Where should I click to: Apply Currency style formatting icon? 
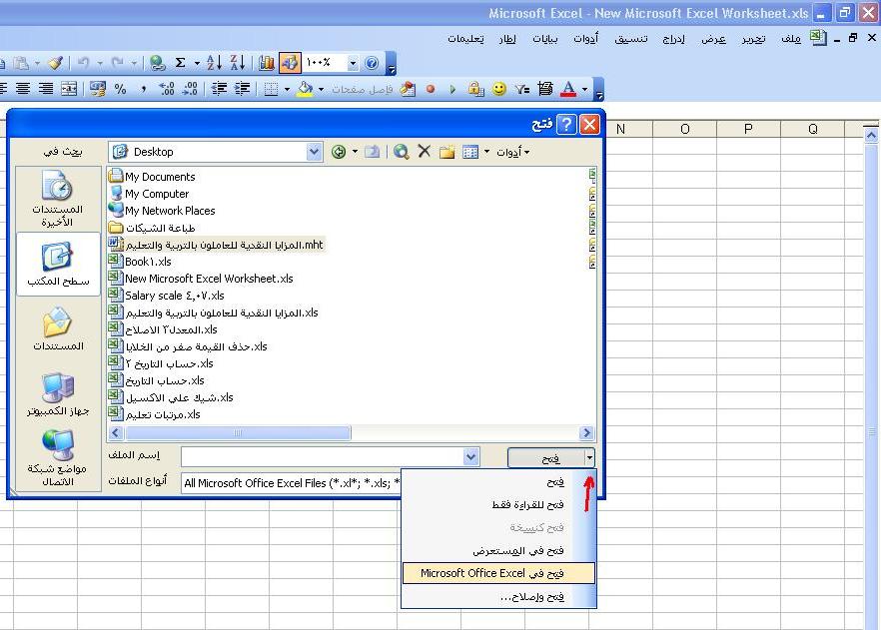[x=98, y=89]
